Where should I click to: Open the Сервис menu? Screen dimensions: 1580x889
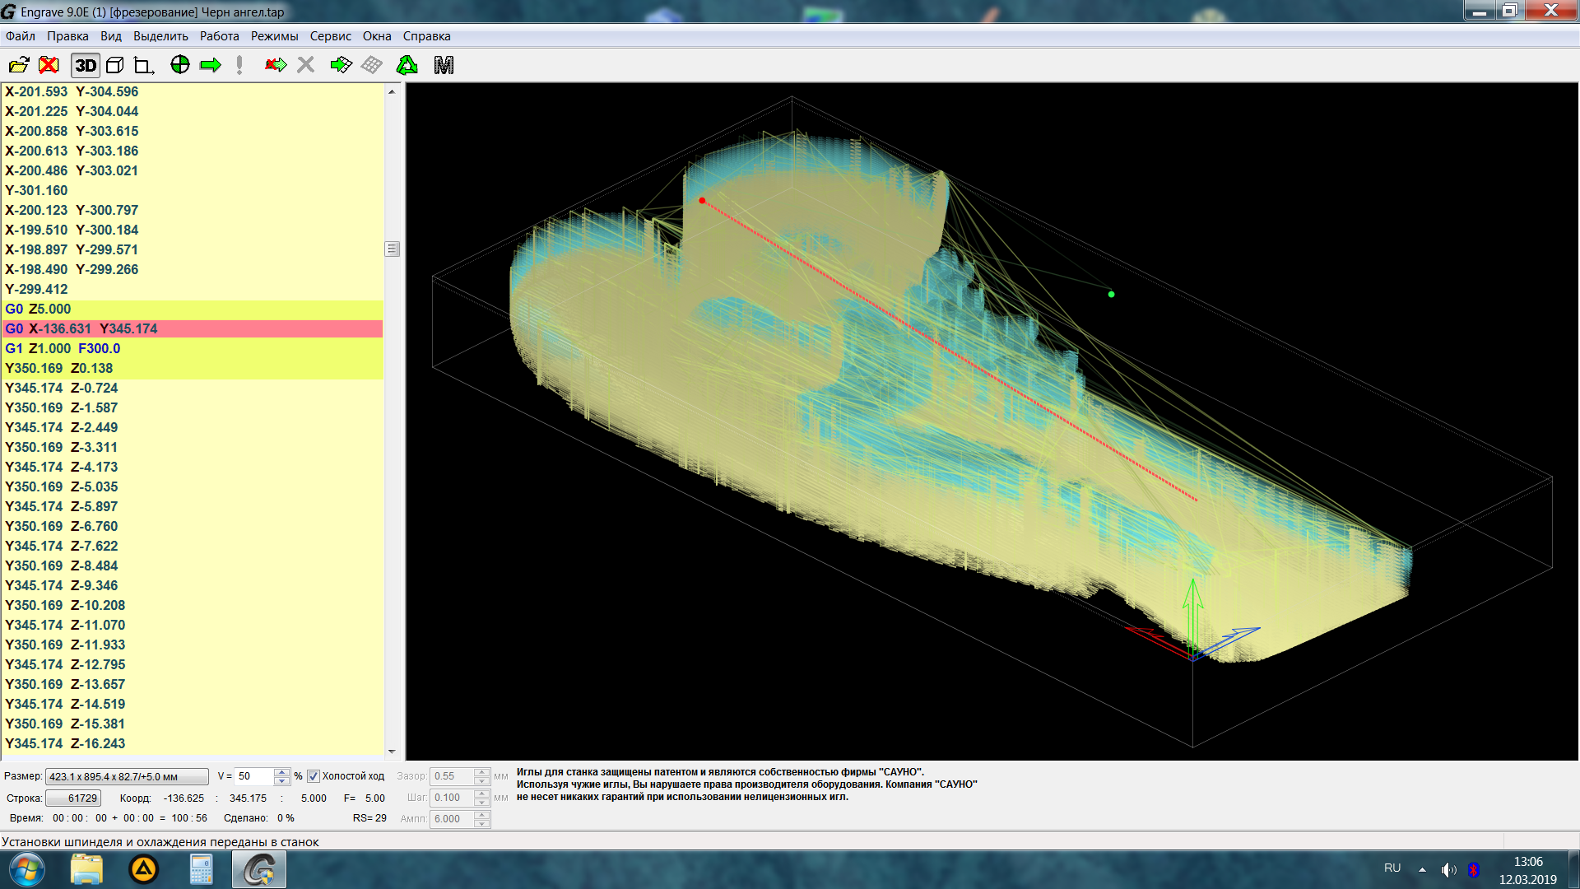330,36
